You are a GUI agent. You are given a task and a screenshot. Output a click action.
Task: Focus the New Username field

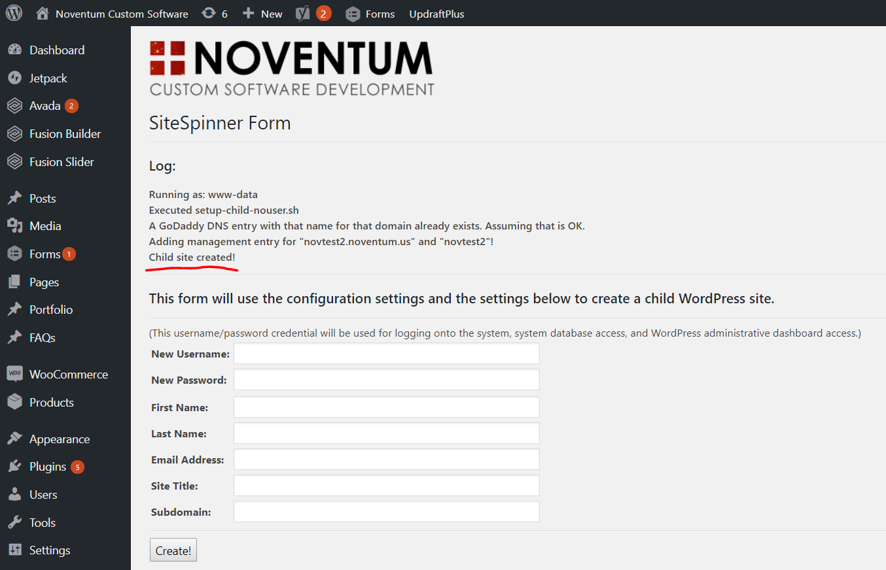(x=386, y=354)
